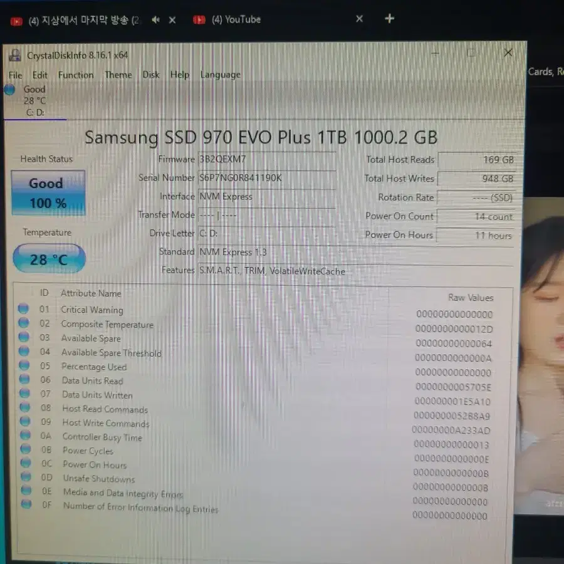This screenshot has width=564, height=564.
Task: Click the status orb for Power Cycles row
Action: click(26, 449)
